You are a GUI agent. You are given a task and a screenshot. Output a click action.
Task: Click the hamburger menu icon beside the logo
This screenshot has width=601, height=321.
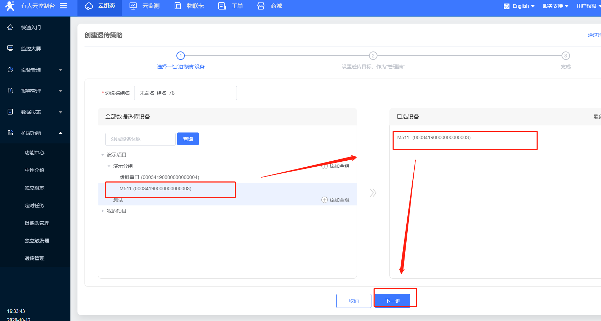coord(63,6)
